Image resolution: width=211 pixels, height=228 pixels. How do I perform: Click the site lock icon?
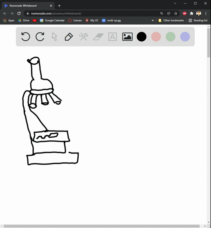[28, 14]
